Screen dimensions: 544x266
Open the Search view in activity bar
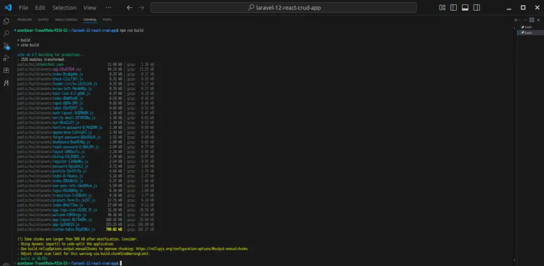(6, 33)
